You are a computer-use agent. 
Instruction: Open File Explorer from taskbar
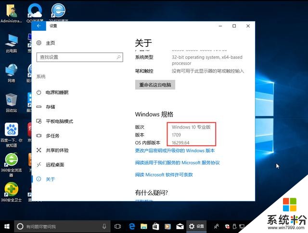144,227
